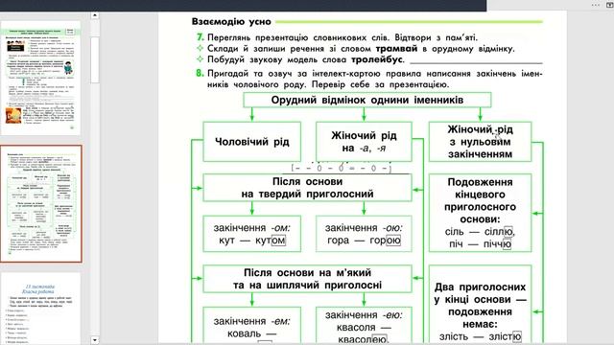Click the box 'закінчення -ем: коваль'

(251, 326)
